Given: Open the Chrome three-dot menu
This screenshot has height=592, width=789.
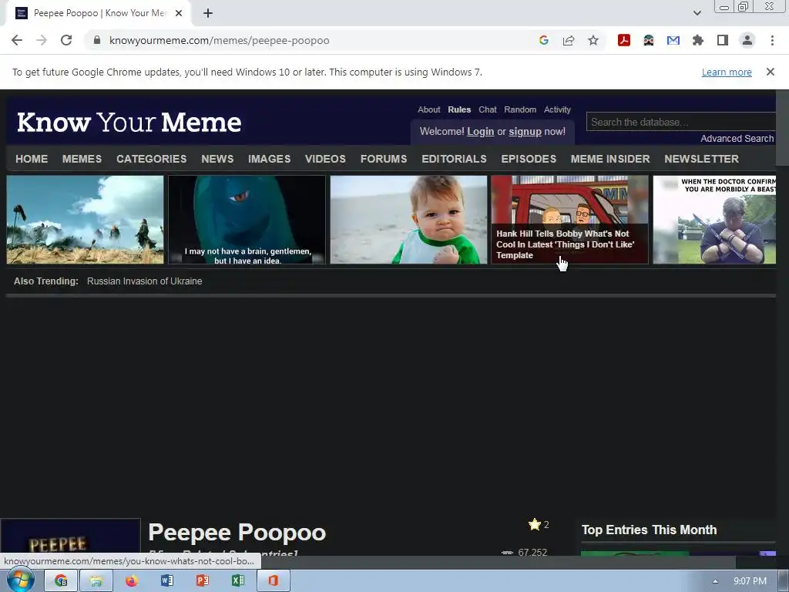Looking at the screenshot, I should 772,40.
